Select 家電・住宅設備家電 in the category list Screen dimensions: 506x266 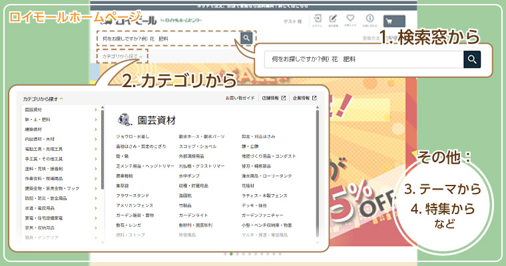[44, 218]
